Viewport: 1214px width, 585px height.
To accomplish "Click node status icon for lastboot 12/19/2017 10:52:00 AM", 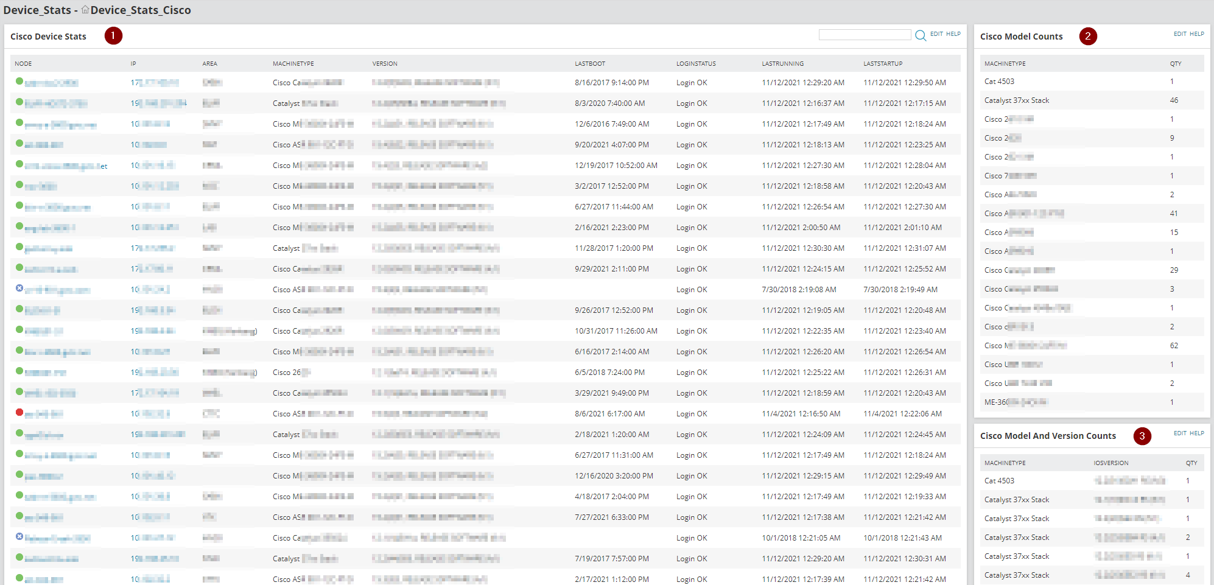I will 19,164.
